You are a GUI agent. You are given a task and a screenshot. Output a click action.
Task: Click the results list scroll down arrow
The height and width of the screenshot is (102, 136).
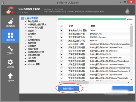(131, 79)
